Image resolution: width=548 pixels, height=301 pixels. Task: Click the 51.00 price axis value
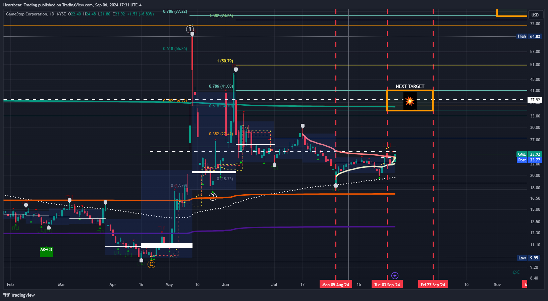(535, 65)
